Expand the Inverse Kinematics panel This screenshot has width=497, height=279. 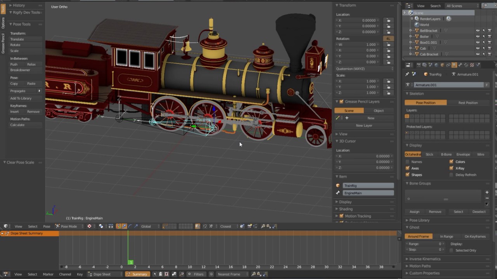pyautogui.click(x=424, y=259)
